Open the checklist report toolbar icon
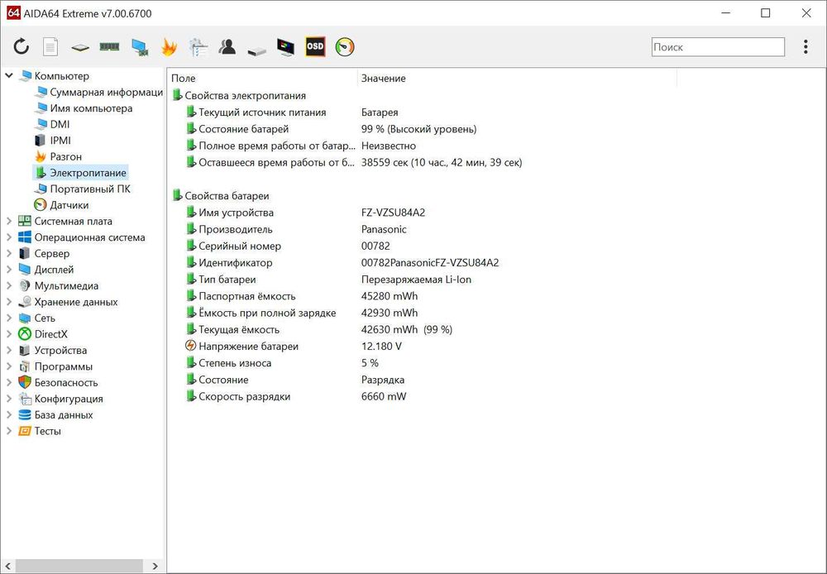 point(198,47)
